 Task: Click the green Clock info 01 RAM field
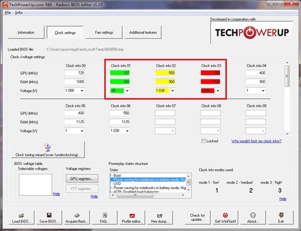tap(120, 82)
